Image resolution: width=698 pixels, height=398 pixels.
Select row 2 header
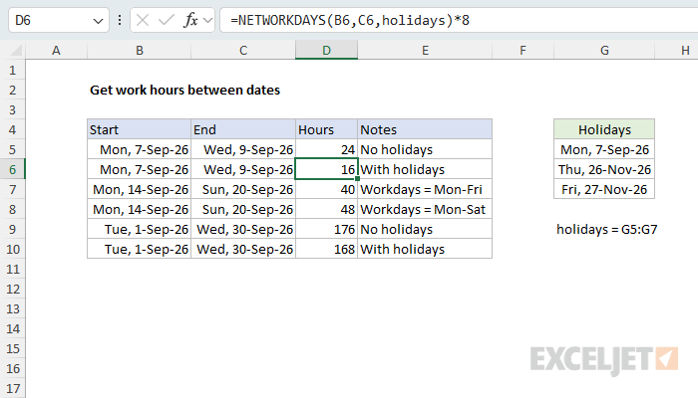(x=12, y=90)
